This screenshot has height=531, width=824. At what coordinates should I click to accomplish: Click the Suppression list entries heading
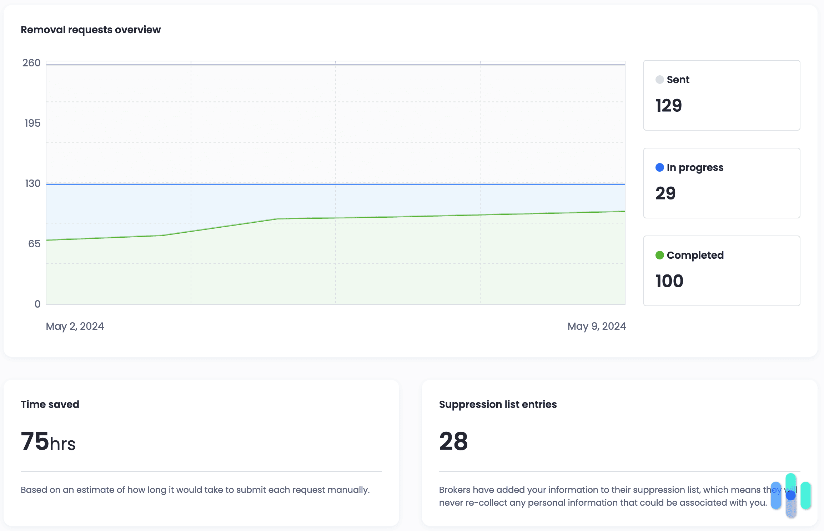(498, 404)
